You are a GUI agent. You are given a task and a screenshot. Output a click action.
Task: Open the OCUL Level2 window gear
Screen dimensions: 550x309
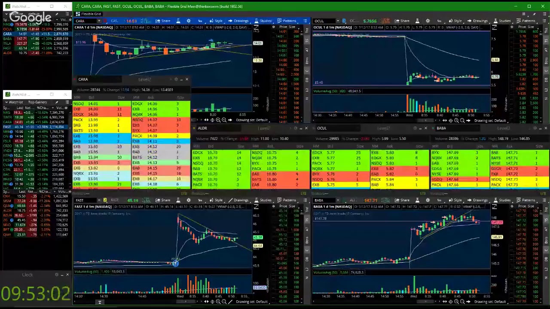pos(415,128)
